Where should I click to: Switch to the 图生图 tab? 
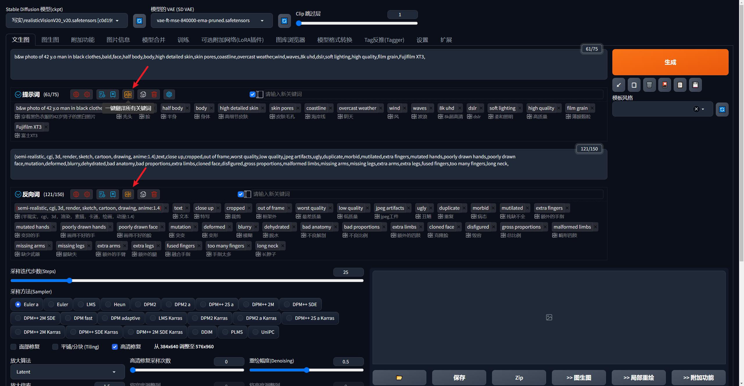50,40
